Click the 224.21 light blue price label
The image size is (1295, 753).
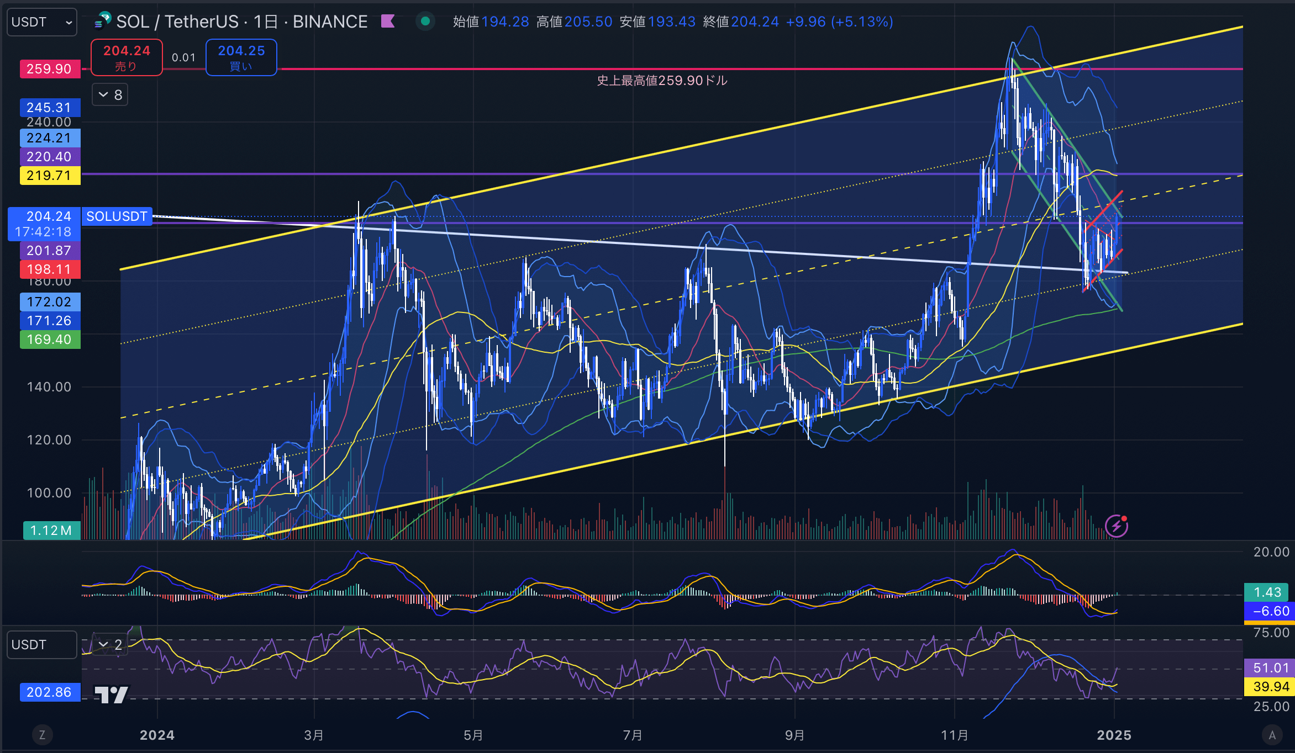coord(50,138)
